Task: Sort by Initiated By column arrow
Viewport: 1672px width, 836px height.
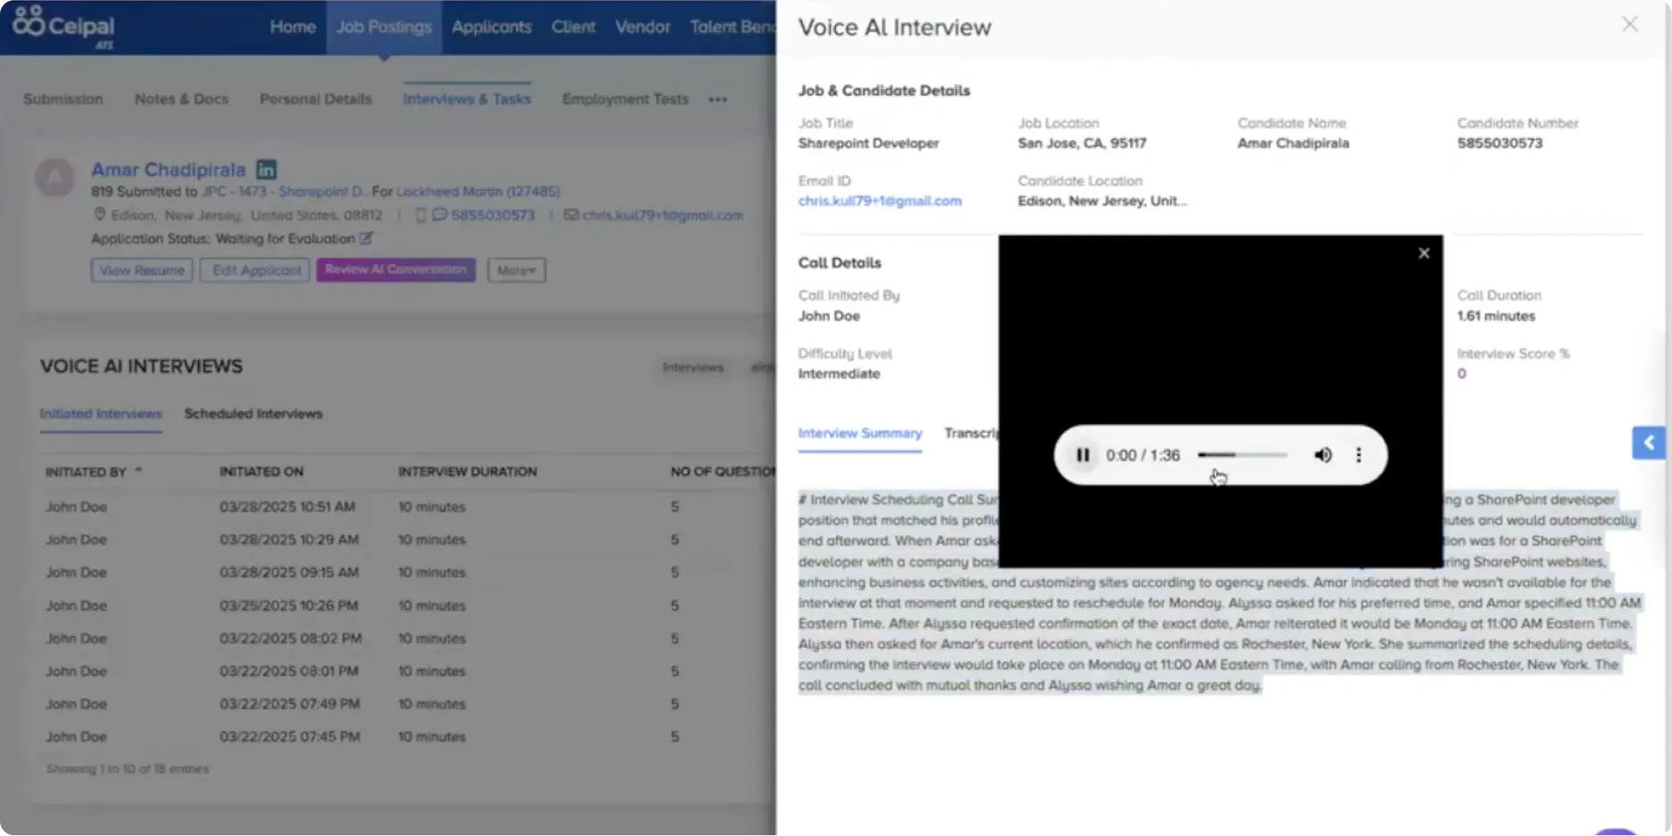Action: point(138,470)
